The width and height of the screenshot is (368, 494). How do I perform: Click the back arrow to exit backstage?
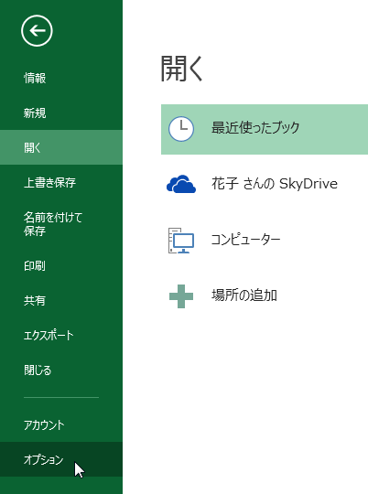click(37, 31)
